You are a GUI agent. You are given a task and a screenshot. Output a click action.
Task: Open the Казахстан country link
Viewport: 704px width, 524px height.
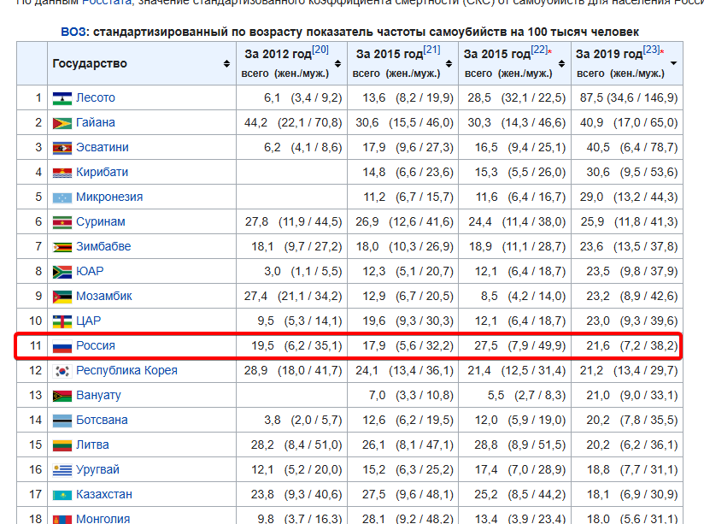tap(104, 494)
